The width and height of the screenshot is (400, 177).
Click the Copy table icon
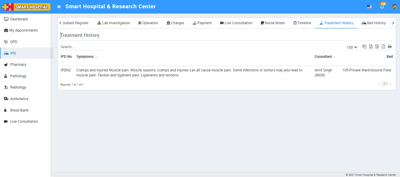click(x=364, y=47)
